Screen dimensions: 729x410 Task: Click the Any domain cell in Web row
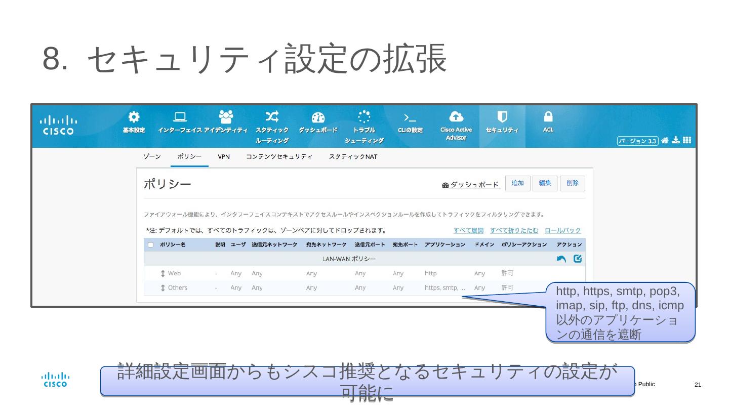[480, 273]
